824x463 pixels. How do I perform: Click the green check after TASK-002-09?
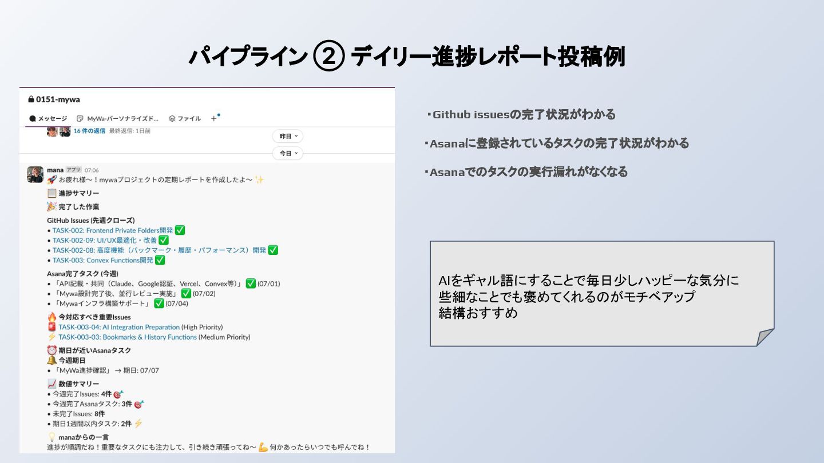tap(164, 240)
